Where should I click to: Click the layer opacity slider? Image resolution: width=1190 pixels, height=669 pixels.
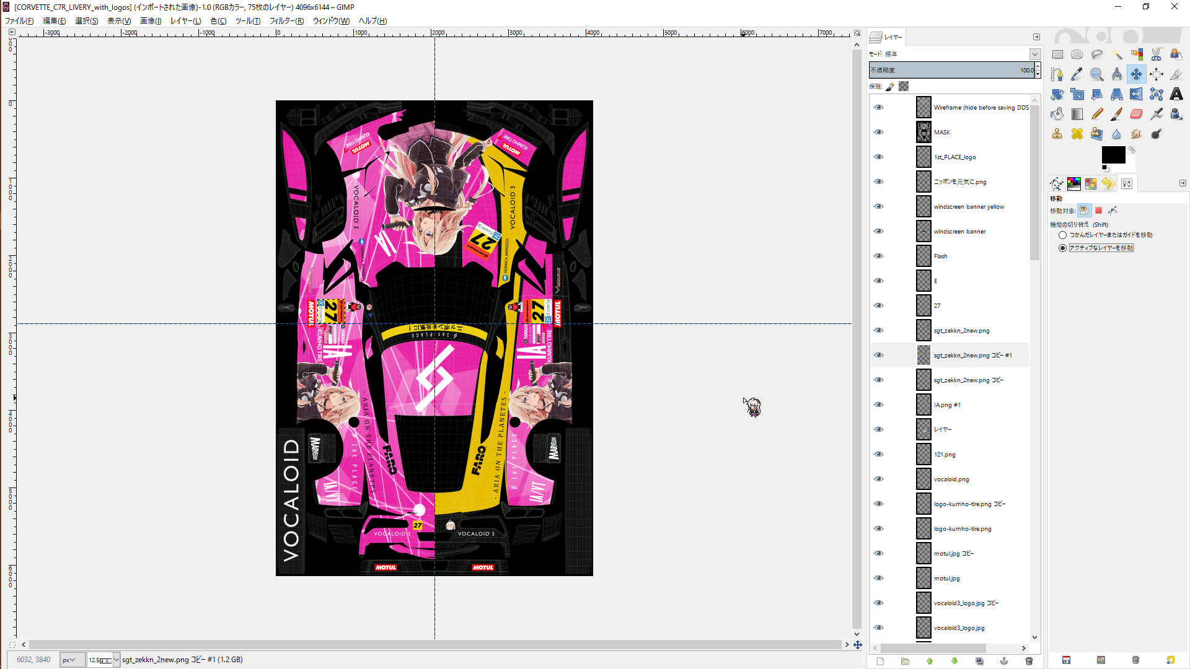click(x=951, y=70)
